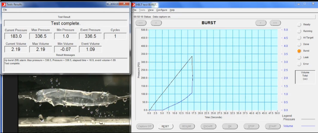Open the Help menu

(172, 10)
